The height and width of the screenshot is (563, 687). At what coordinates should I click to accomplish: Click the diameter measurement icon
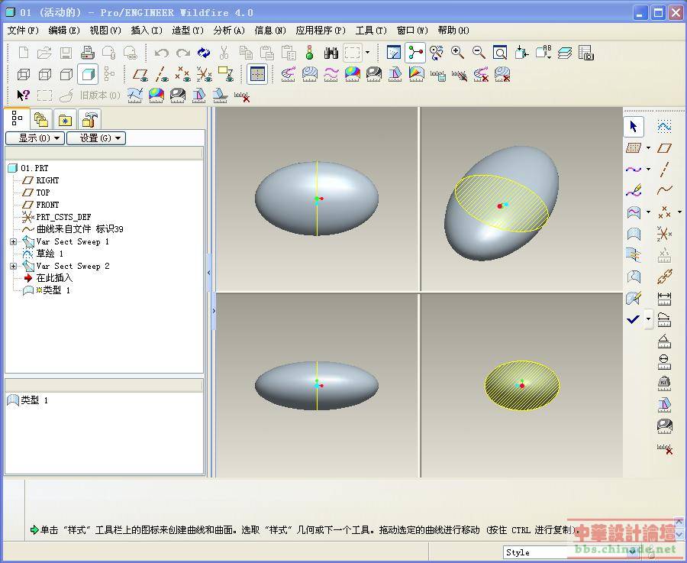pyautogui.click(x=664, y=362)
